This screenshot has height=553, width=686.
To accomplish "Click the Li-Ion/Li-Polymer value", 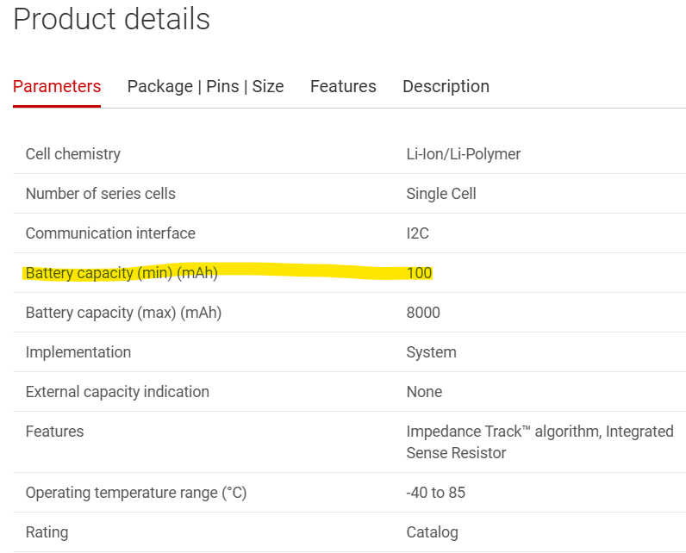I will pyautogui.click(x=464, y=154).
